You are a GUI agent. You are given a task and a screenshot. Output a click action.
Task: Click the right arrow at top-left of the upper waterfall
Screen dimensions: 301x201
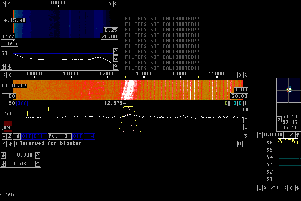(x=3, y=4)
